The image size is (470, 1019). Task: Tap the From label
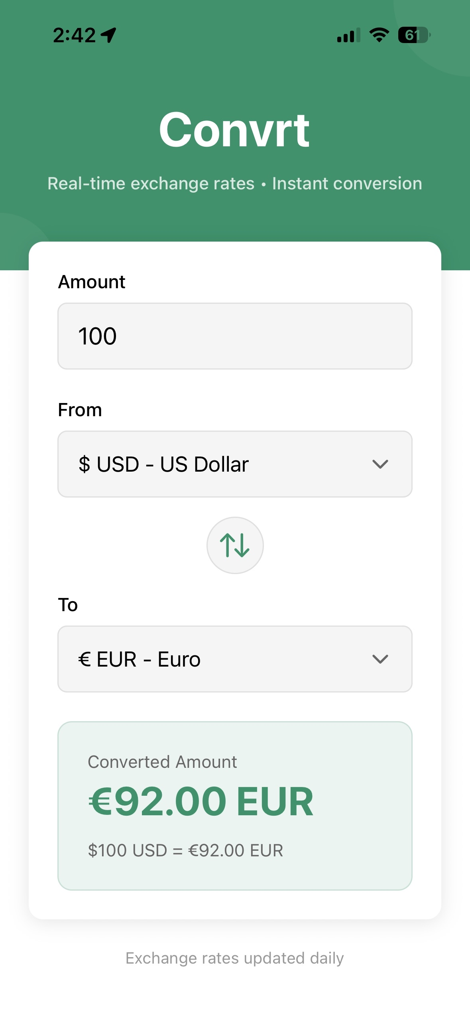pyautogui.click(x=80, y=410)
